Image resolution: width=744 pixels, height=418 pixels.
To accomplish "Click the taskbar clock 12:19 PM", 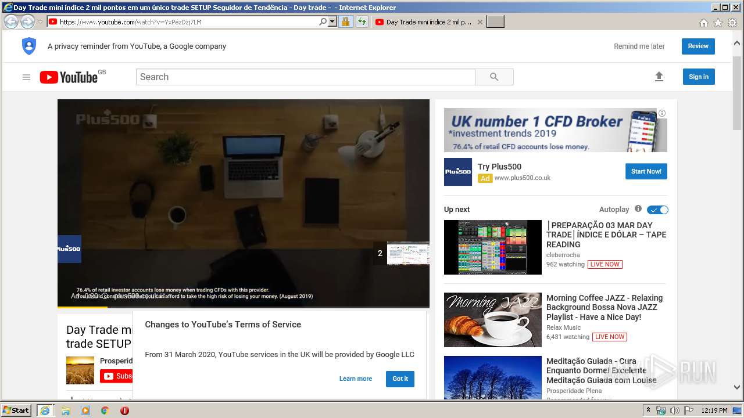I will coord(714,410).
